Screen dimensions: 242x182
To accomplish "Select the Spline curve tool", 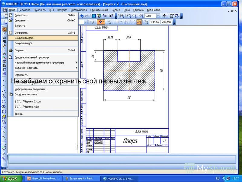I will tap(4, 127).
